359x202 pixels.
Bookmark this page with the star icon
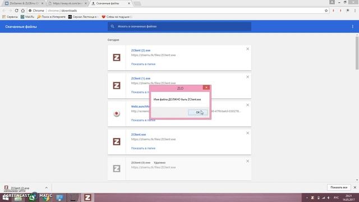click(x=326, y=11)
